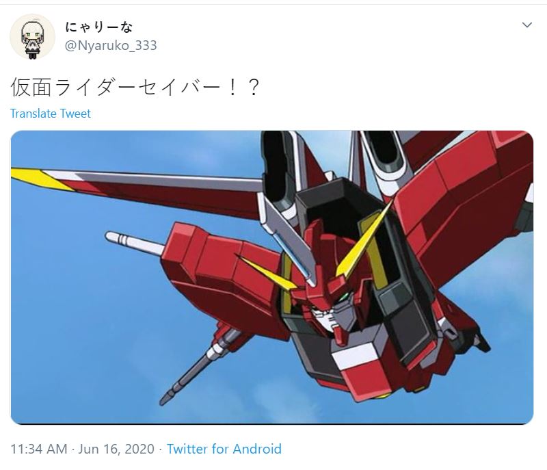Click the 11:34 AM tweet timestamp
The height and width of the screenshot is (470, 547).
click(x=39, y=449)
